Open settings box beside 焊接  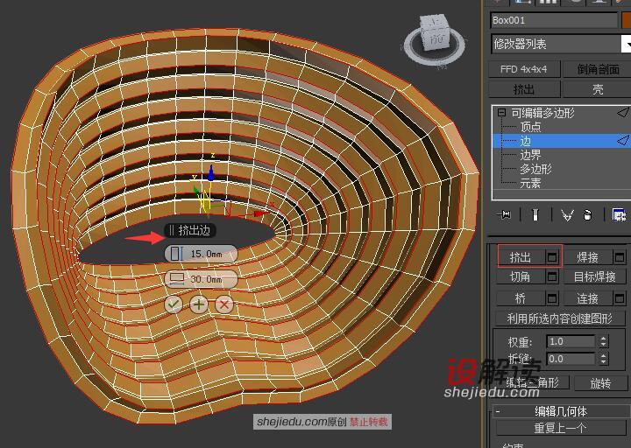point(620,256)
